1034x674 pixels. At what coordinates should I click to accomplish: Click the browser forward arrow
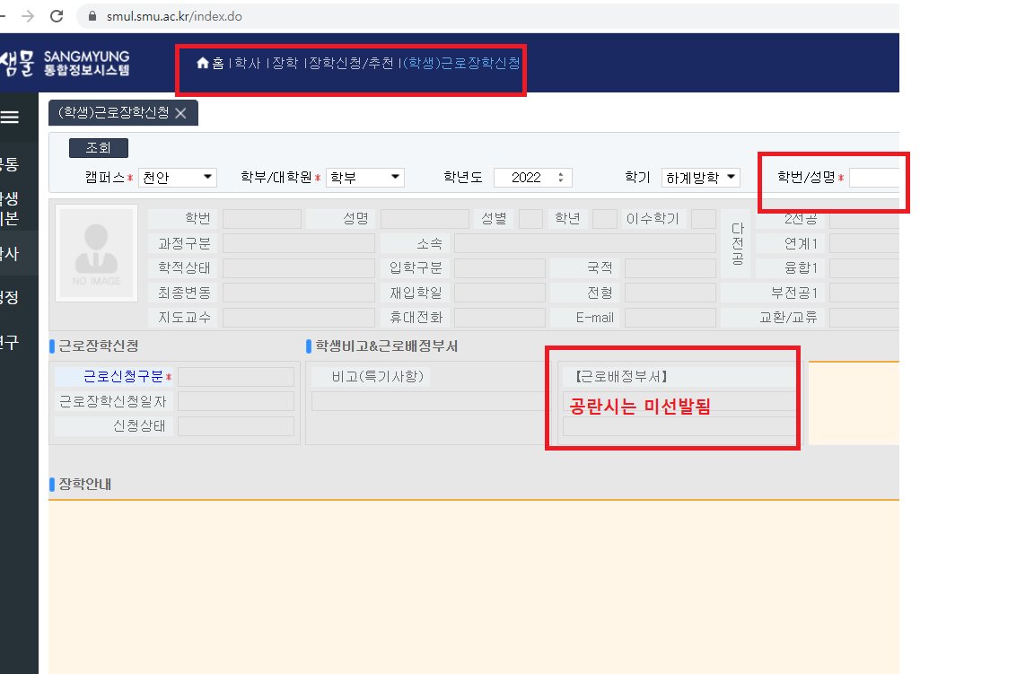coord(27,16)
